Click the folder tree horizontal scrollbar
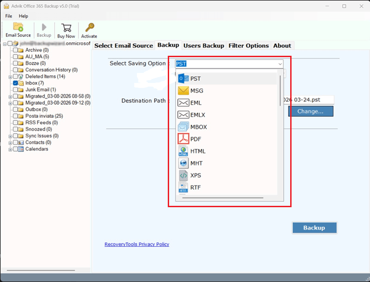 click(41, 270)
